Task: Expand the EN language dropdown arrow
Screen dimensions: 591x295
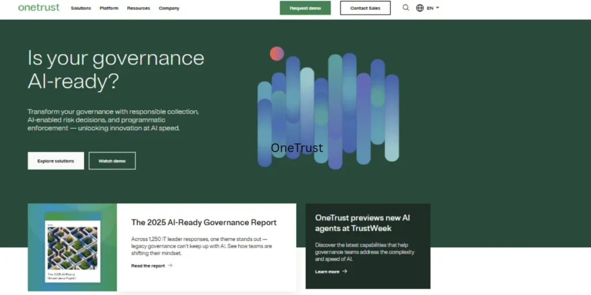Action: 437,7
